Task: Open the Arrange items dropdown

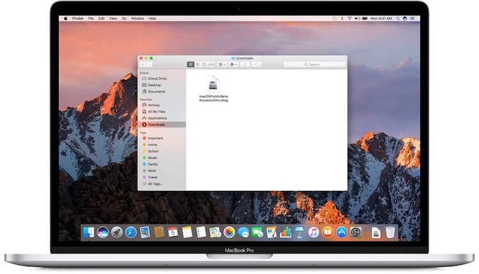Action: tap(222, 65)
